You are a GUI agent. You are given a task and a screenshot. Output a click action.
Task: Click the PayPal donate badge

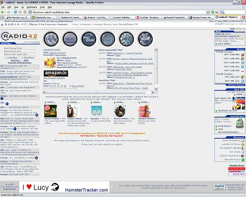[x=219, y=187]
